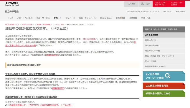Select 製品・サービス in navigation bar
This screenshot has width=190, height=108.
pos(43,18)
